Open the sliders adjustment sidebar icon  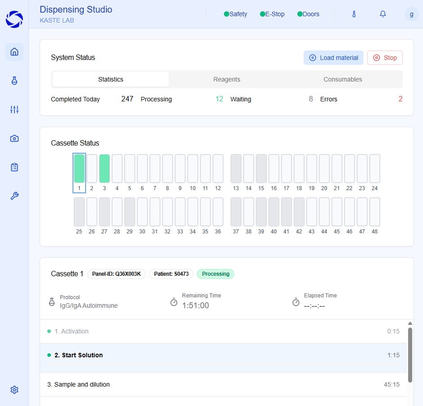(14, 109)
